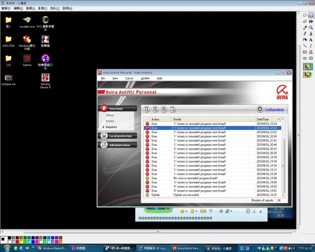Select the scan report dated 2010/4/19, 16:34
315x252 pixels.
(213, 123)
